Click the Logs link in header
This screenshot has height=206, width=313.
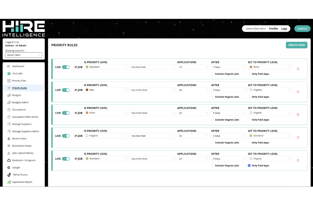pyautogui.click(x=284, y=29)
